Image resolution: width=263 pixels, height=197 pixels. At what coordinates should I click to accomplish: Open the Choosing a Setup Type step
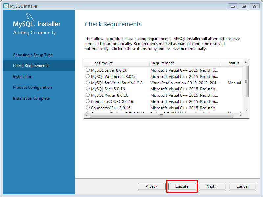tap(33, 55)
